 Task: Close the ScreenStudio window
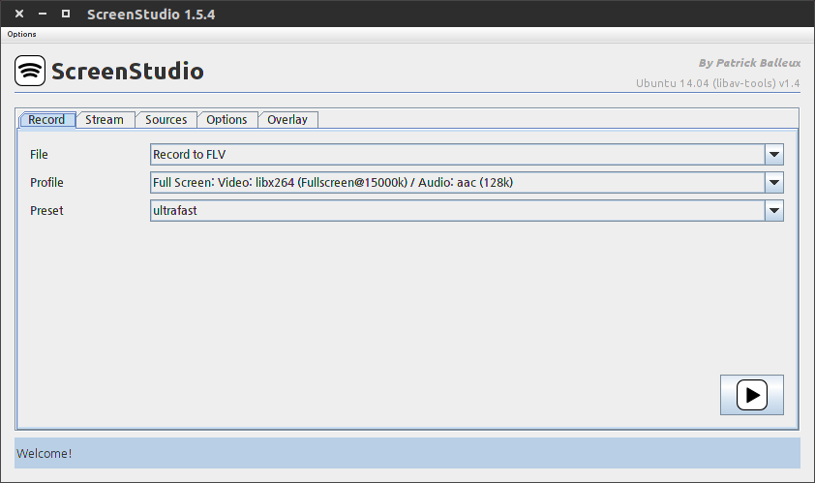19,14
